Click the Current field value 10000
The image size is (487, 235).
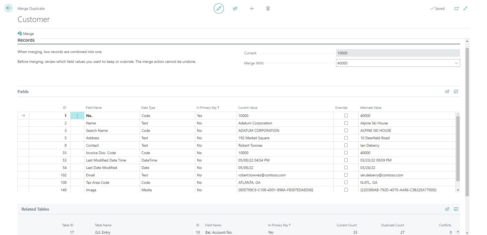pyautogui.click(x=398, y=53)
